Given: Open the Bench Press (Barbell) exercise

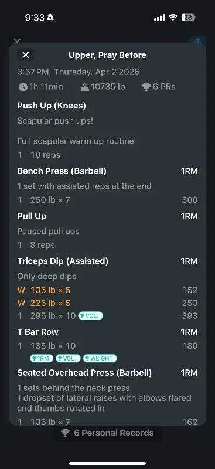Looking at the screenshot, I should point(62,171).
